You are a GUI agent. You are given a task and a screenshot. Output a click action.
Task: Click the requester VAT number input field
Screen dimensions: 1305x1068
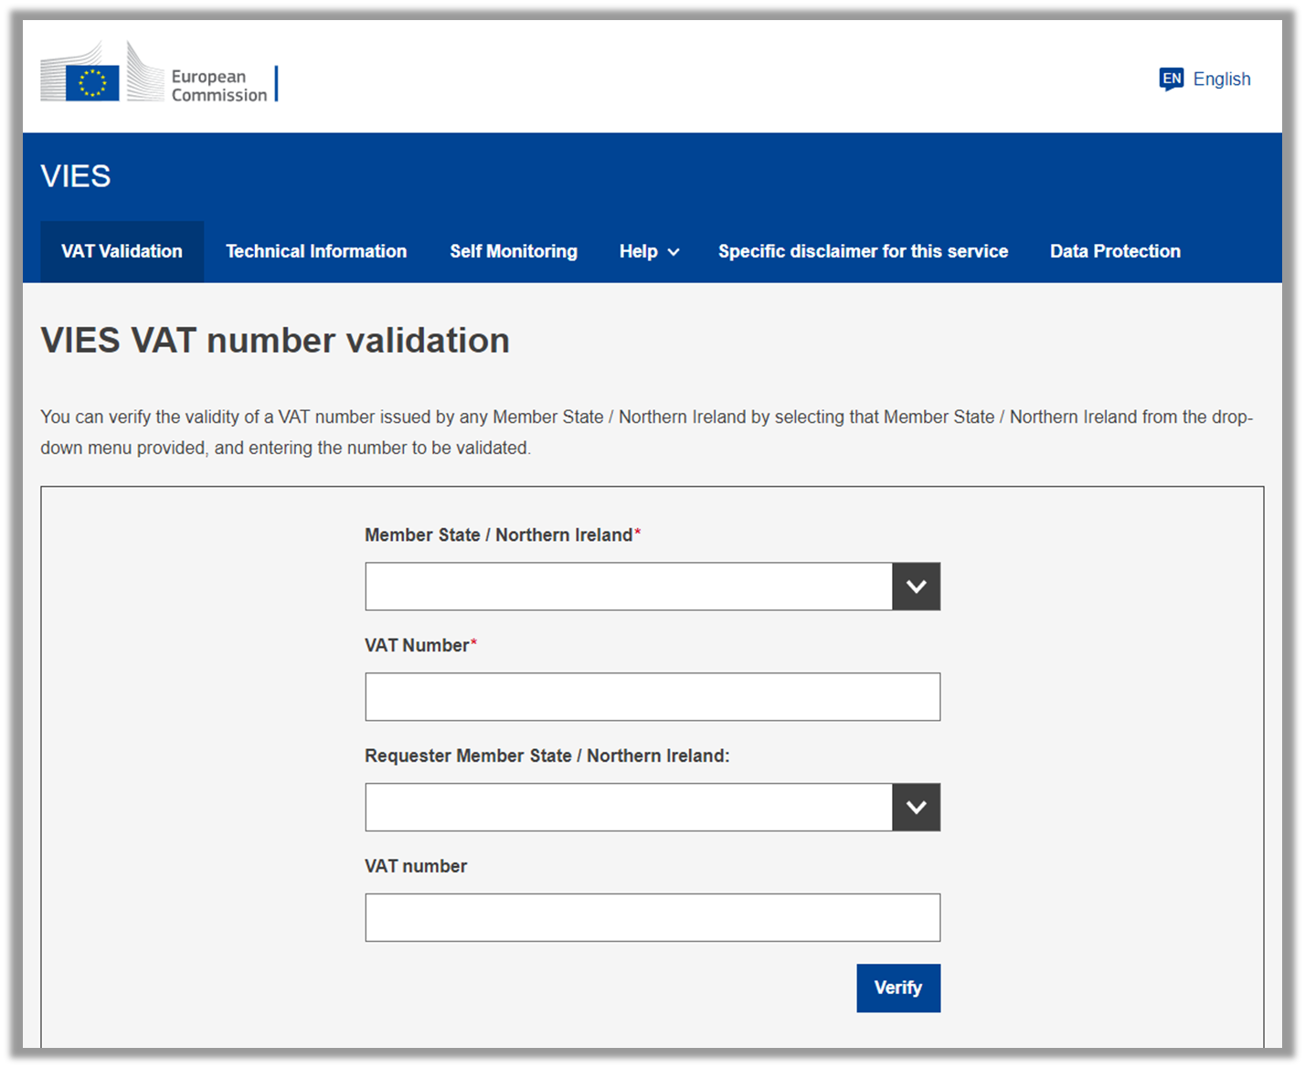click(652, 917)
